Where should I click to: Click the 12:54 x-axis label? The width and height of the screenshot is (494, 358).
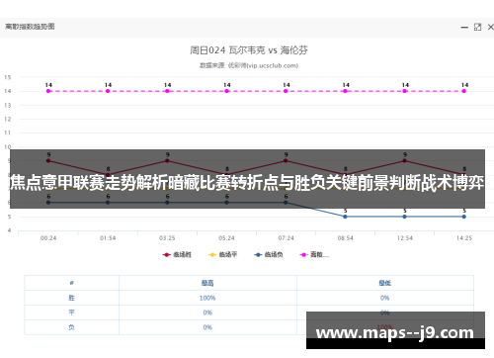(x=405, y=238)
